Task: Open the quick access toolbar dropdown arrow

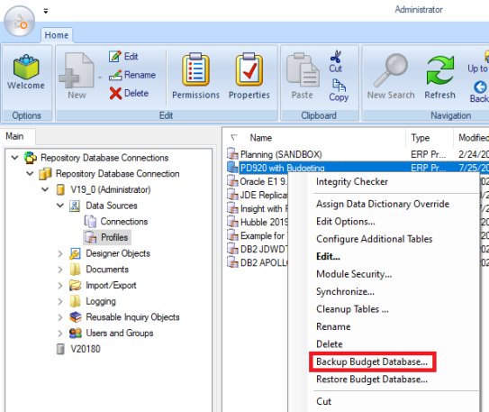Action: point(46,11)
